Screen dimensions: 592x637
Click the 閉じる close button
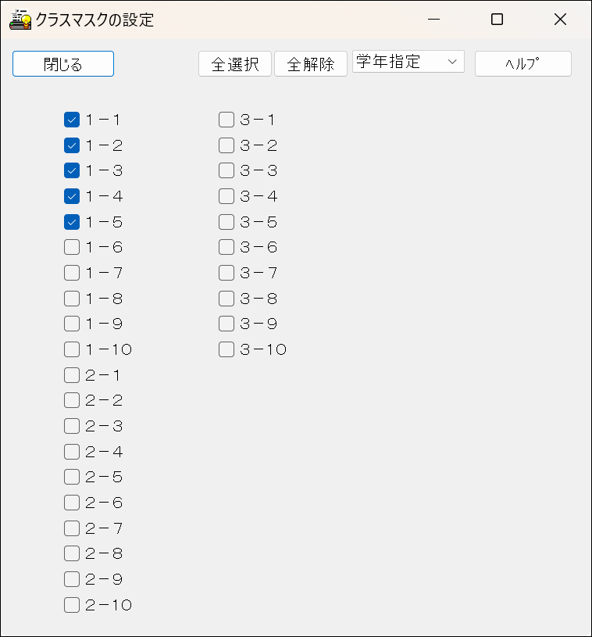point(62,63)
